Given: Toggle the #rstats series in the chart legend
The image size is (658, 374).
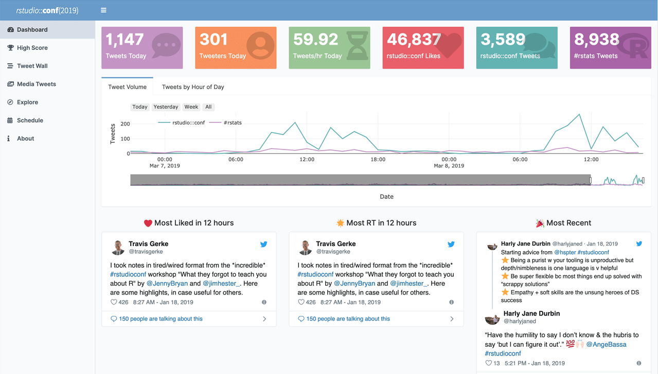Looking at the screenshot, I should click(x=225, y=123).
